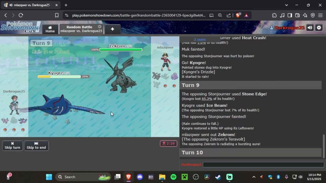Toggle Showdown sound volume button
326x183 pixels.
310,28
